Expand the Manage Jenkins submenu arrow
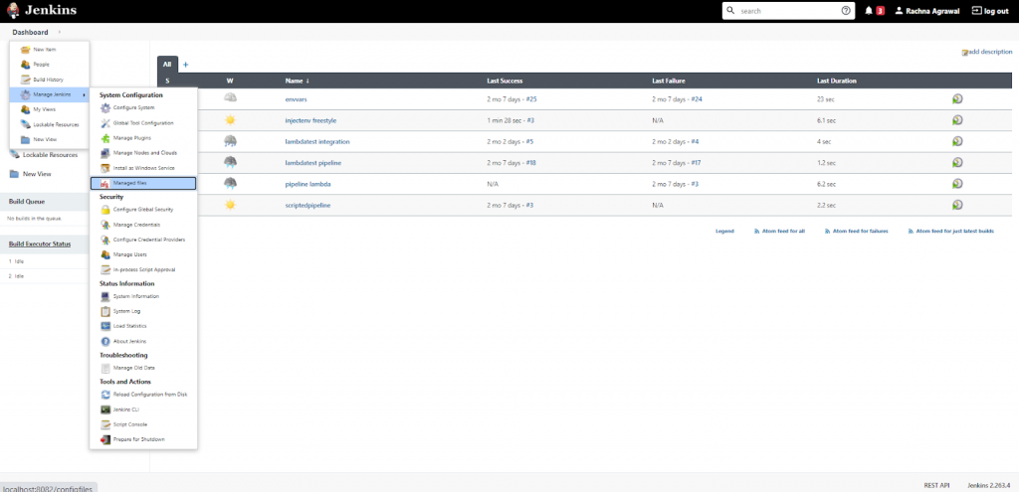Screen dimensions: 1019x492 click(x=84, y=94)
